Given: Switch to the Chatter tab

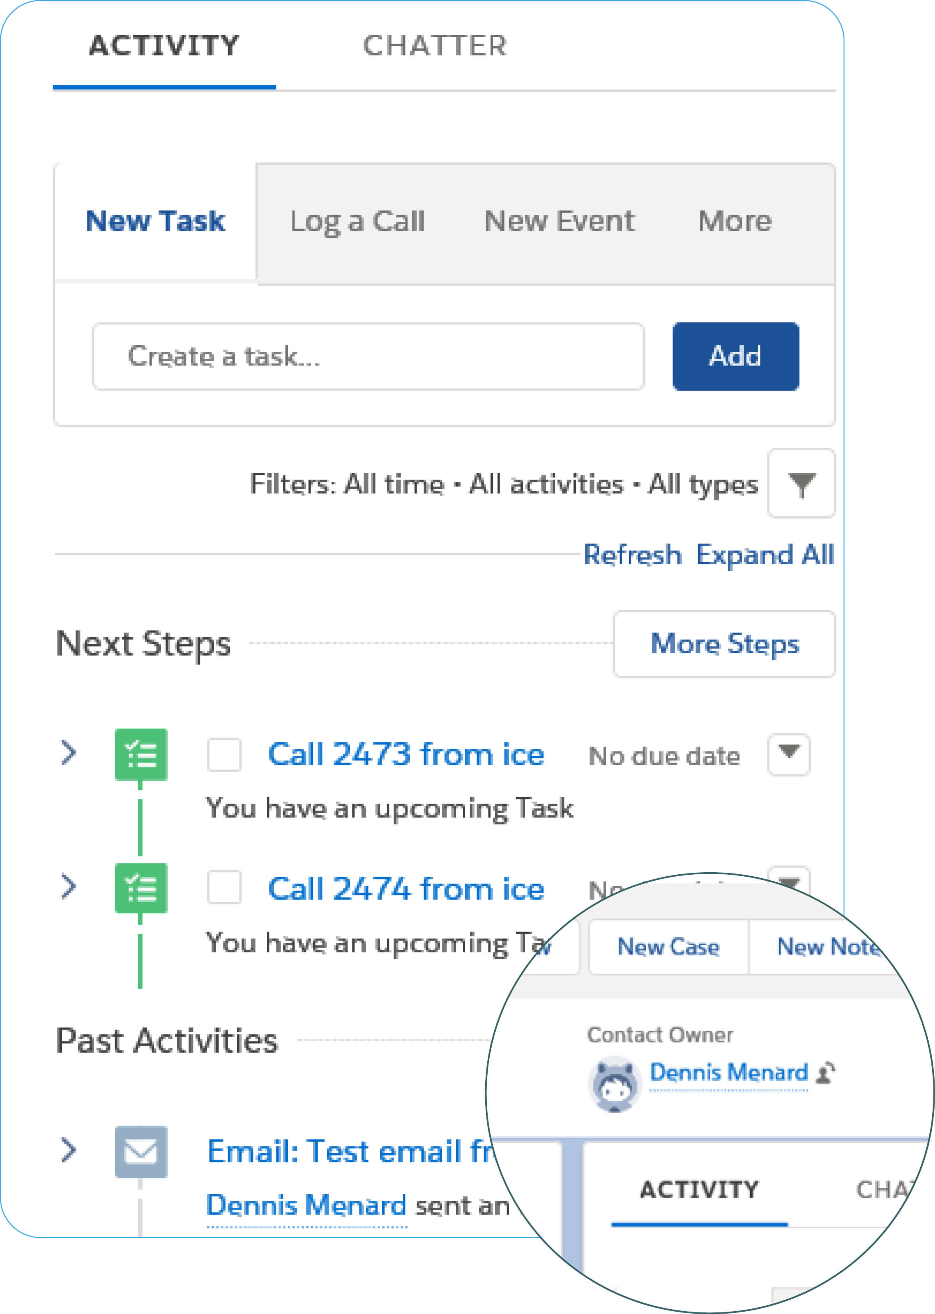Looking at the screenshot, I should (x=435, y=45).
